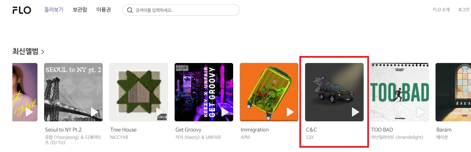Play the Get Groovy album
The width and height of the screenshot is (471, 152).
point(225,112)
